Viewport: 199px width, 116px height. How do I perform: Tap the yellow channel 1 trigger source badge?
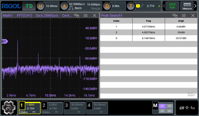point(138,6)
